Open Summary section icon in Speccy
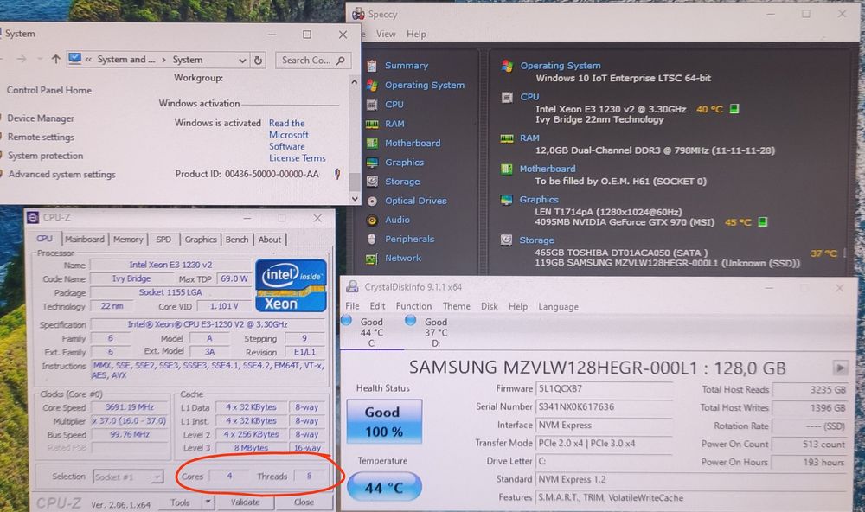 point(372,66)
